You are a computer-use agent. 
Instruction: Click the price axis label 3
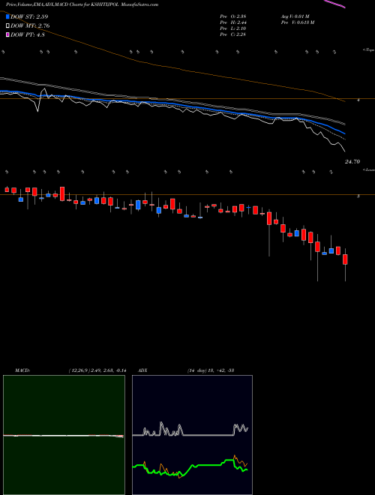pyautogui.click(x=358, y=196)
